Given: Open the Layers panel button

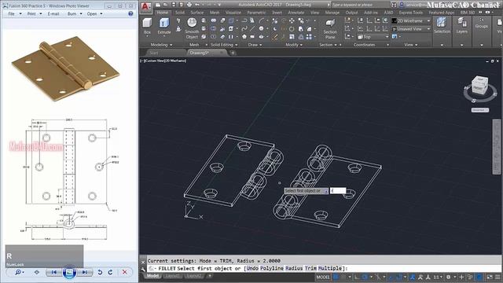Looking at the screenshot, I should tap(461, 26).
